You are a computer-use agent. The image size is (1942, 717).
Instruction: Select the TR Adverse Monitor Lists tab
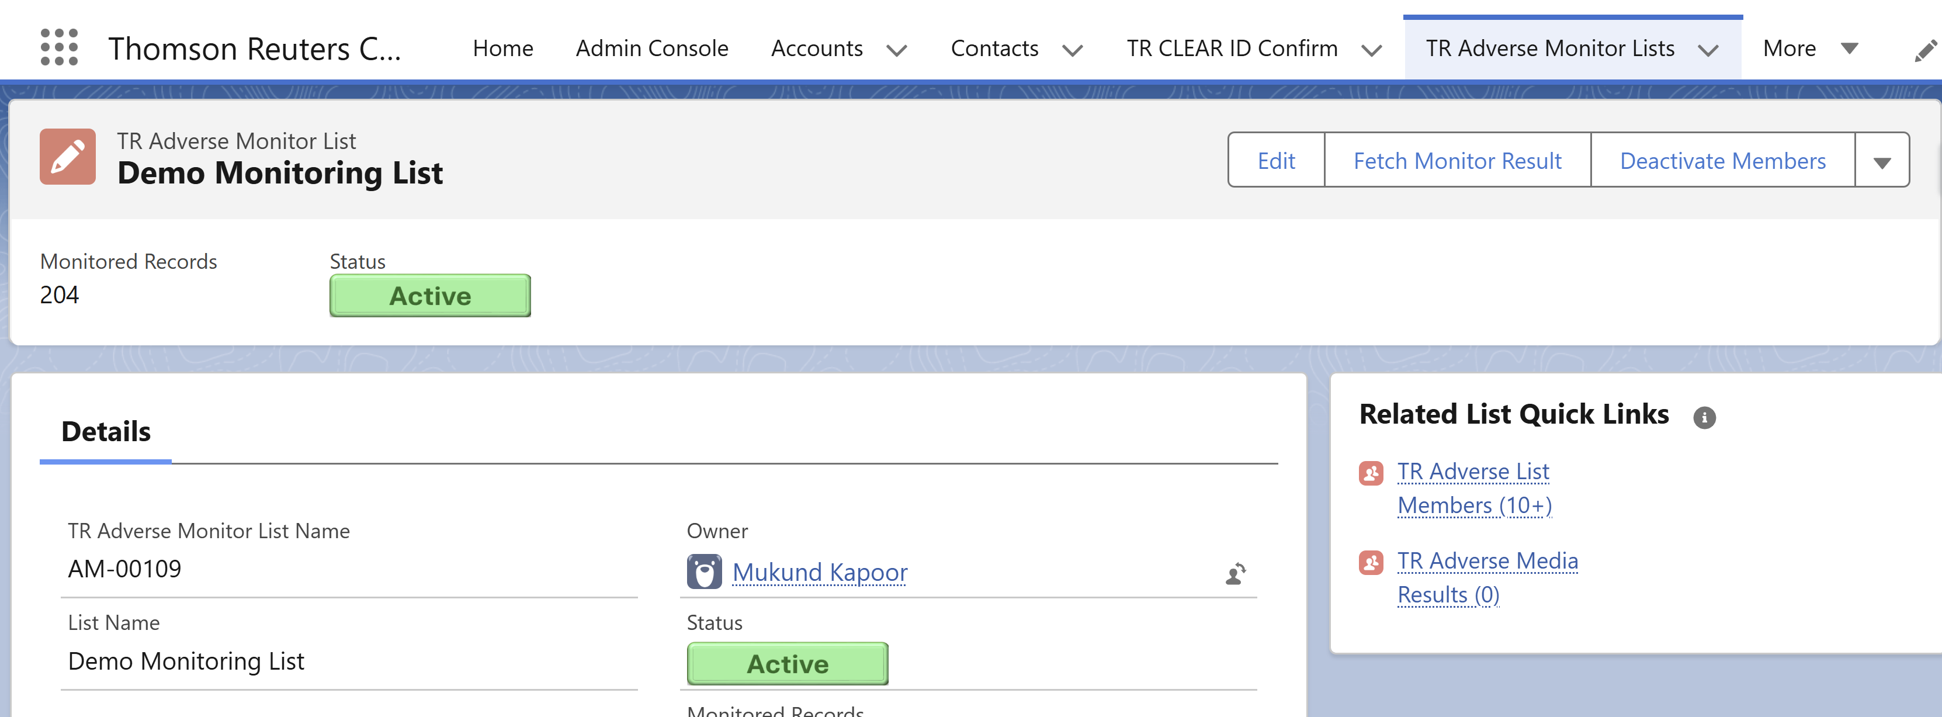click(1550, 49)
